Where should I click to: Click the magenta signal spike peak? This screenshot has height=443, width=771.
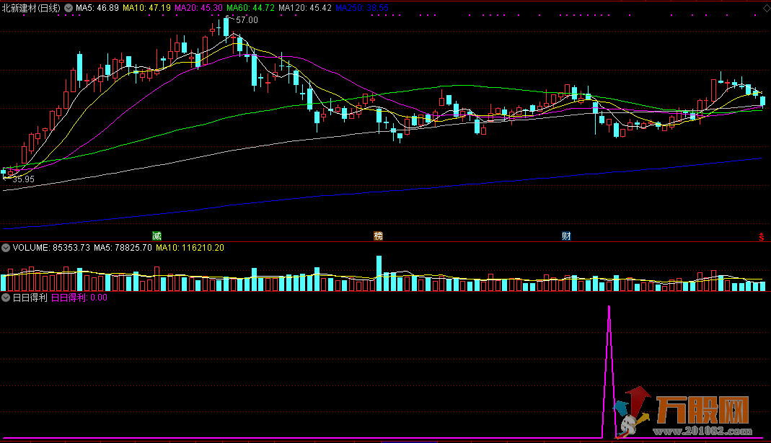coord(609,308)
